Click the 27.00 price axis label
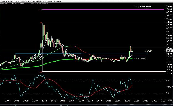Screen dimensions: 173x106 coord(169,48)
